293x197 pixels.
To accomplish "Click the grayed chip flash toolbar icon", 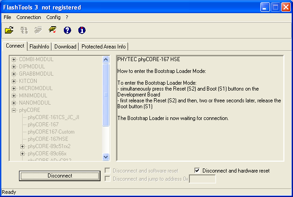I will (x=38, y=30).
